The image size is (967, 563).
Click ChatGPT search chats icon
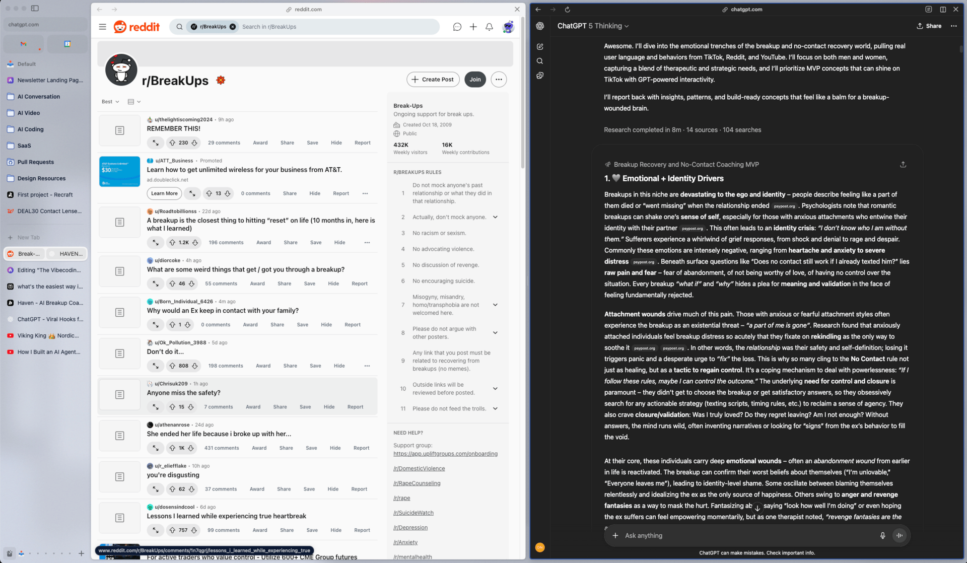tap(540, 61)
